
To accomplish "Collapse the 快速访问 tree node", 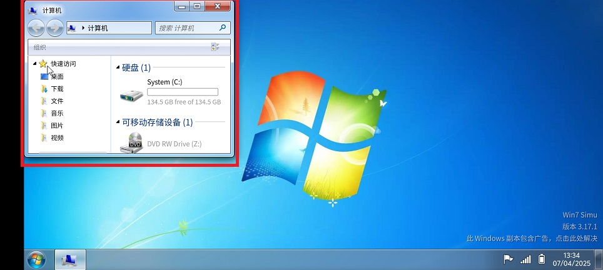I will 34,64.
